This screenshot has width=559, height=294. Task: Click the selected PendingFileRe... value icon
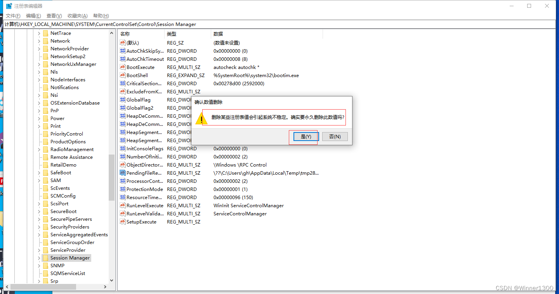click(x=123, y=173)
